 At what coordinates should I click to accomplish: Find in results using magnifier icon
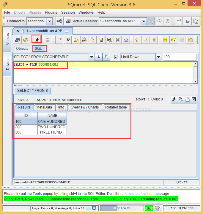181,99
